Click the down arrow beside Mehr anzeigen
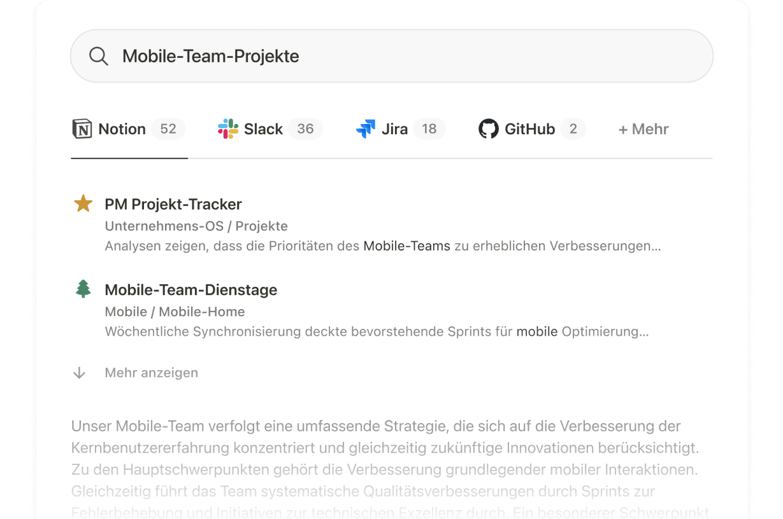This screenshot has width=783, height=519. point(79,373)
